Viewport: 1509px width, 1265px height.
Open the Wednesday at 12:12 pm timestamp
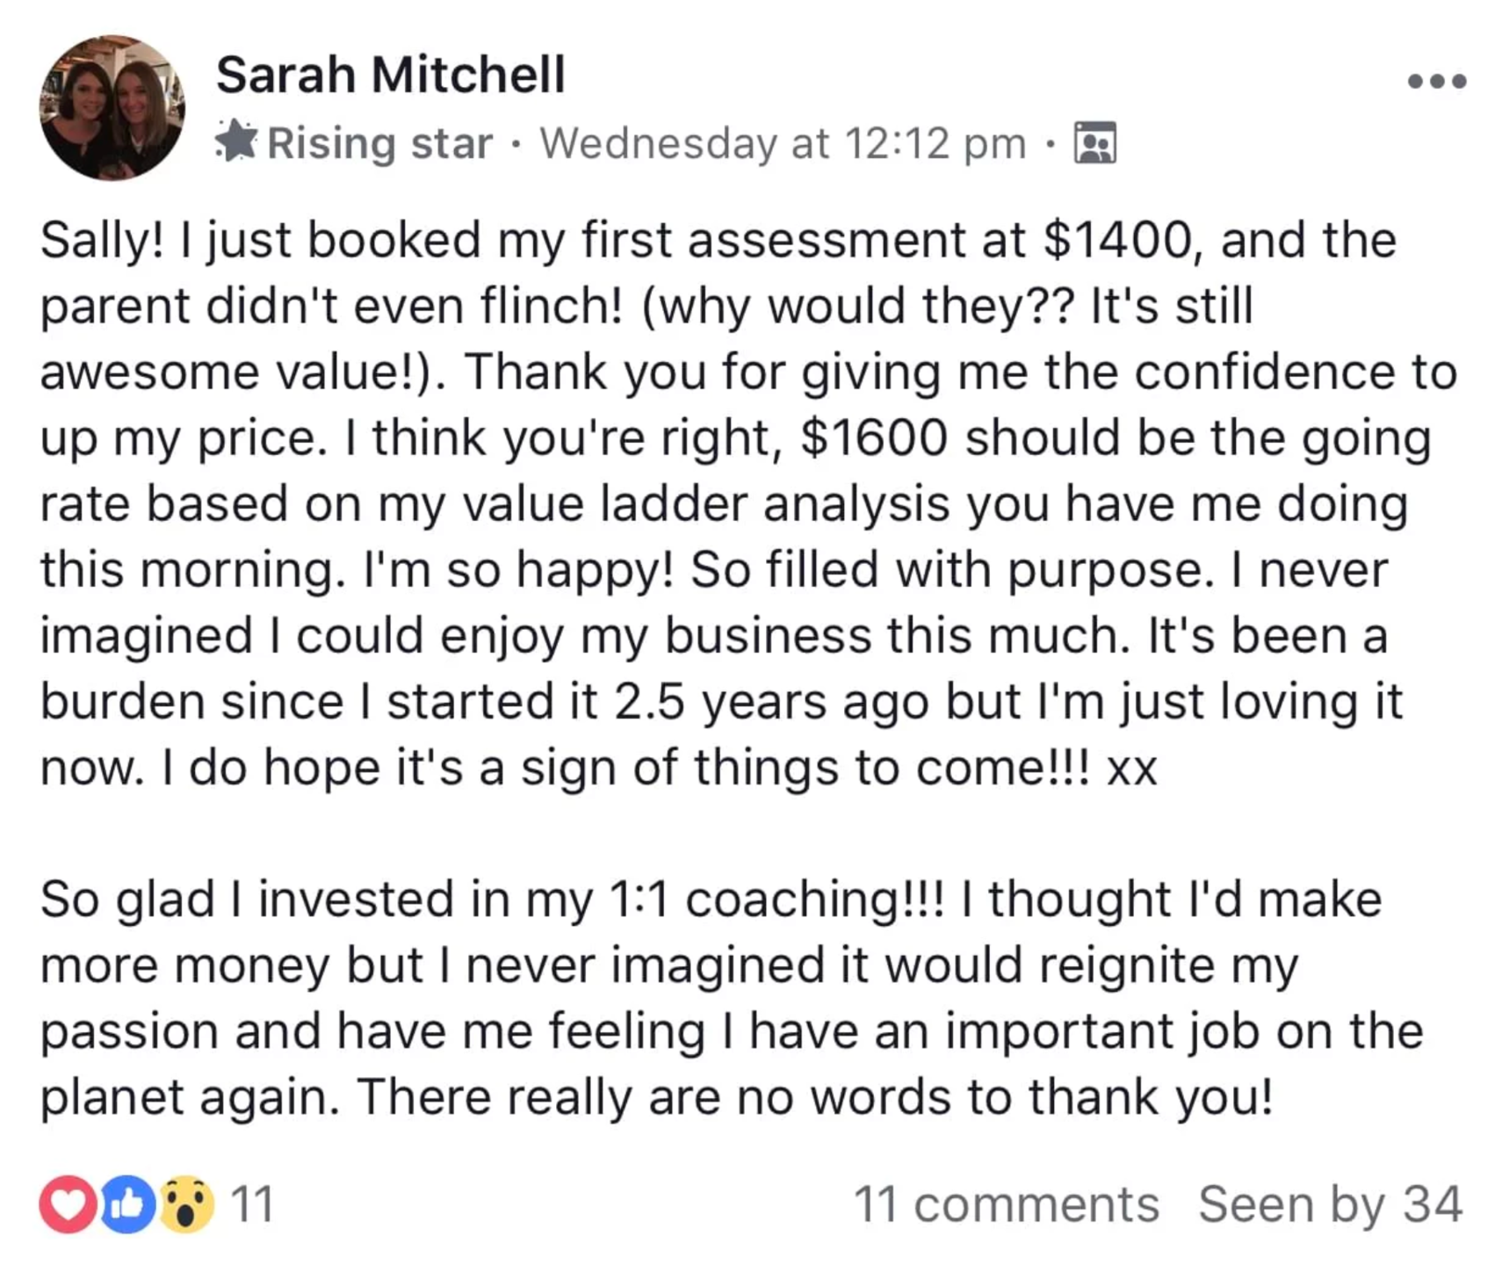coord(783,143)
